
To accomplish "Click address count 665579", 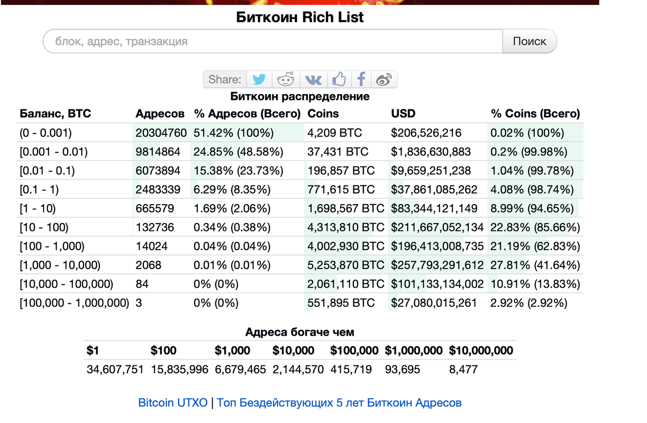I will point(155,208).
